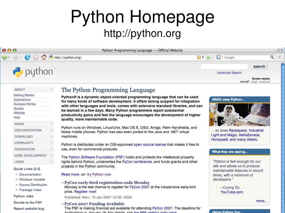
Task: Click the Read more link
Action: tap(70, 174)
